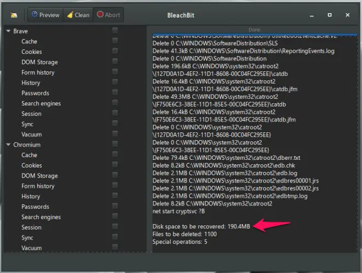Maximize the BleachBit window

coord(330,15)
